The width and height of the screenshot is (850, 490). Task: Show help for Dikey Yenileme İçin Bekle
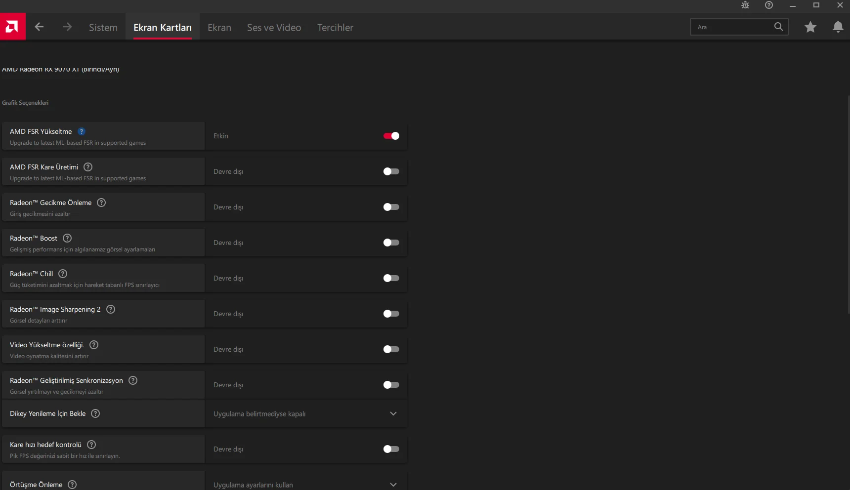click(95, 413)
